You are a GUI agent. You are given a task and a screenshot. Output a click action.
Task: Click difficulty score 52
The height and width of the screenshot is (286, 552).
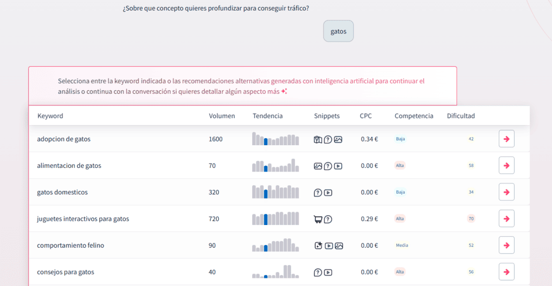pos(471,246)
